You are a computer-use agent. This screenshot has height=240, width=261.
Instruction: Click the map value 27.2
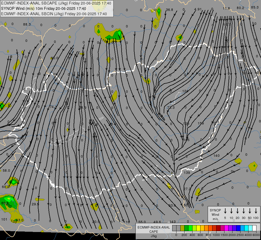click(187, 189)
